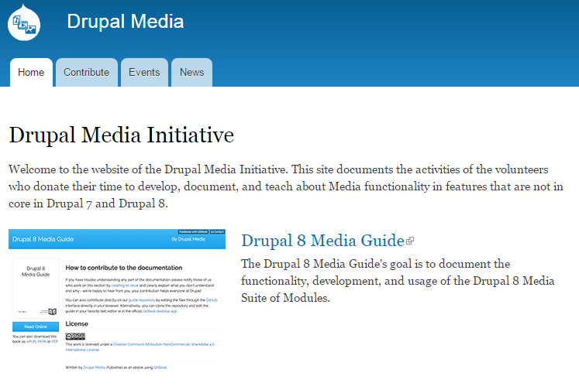Switch to the Home tab

(x=31, y=72)
